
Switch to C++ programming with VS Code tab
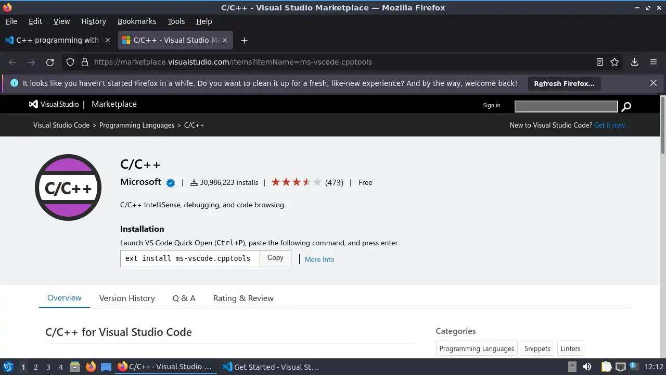[58, 40]
